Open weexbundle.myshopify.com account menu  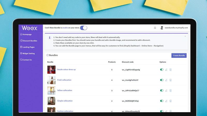point(176,28)
